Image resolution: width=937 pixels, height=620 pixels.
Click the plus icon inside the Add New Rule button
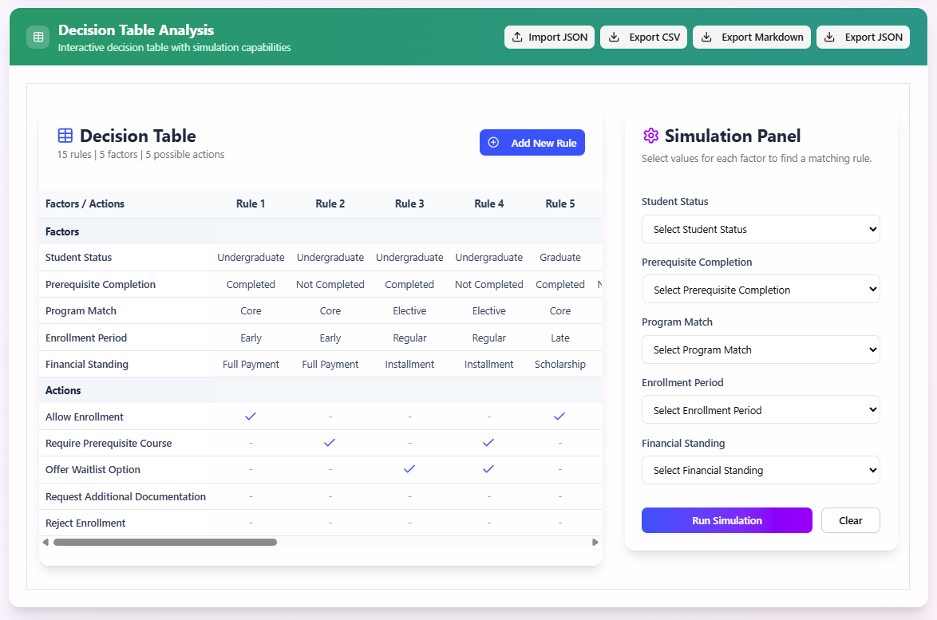click(495, 142)
